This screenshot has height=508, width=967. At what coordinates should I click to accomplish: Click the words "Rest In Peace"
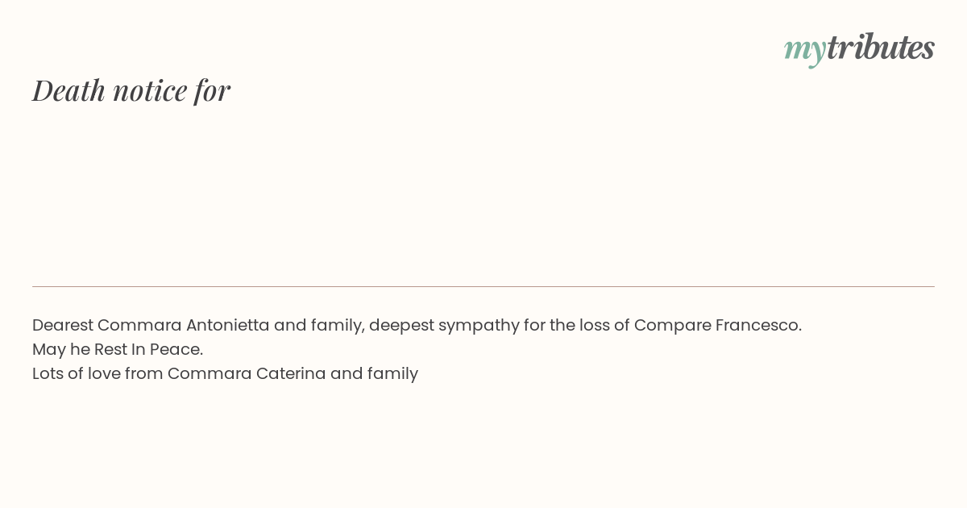click(x=147, y=349)
